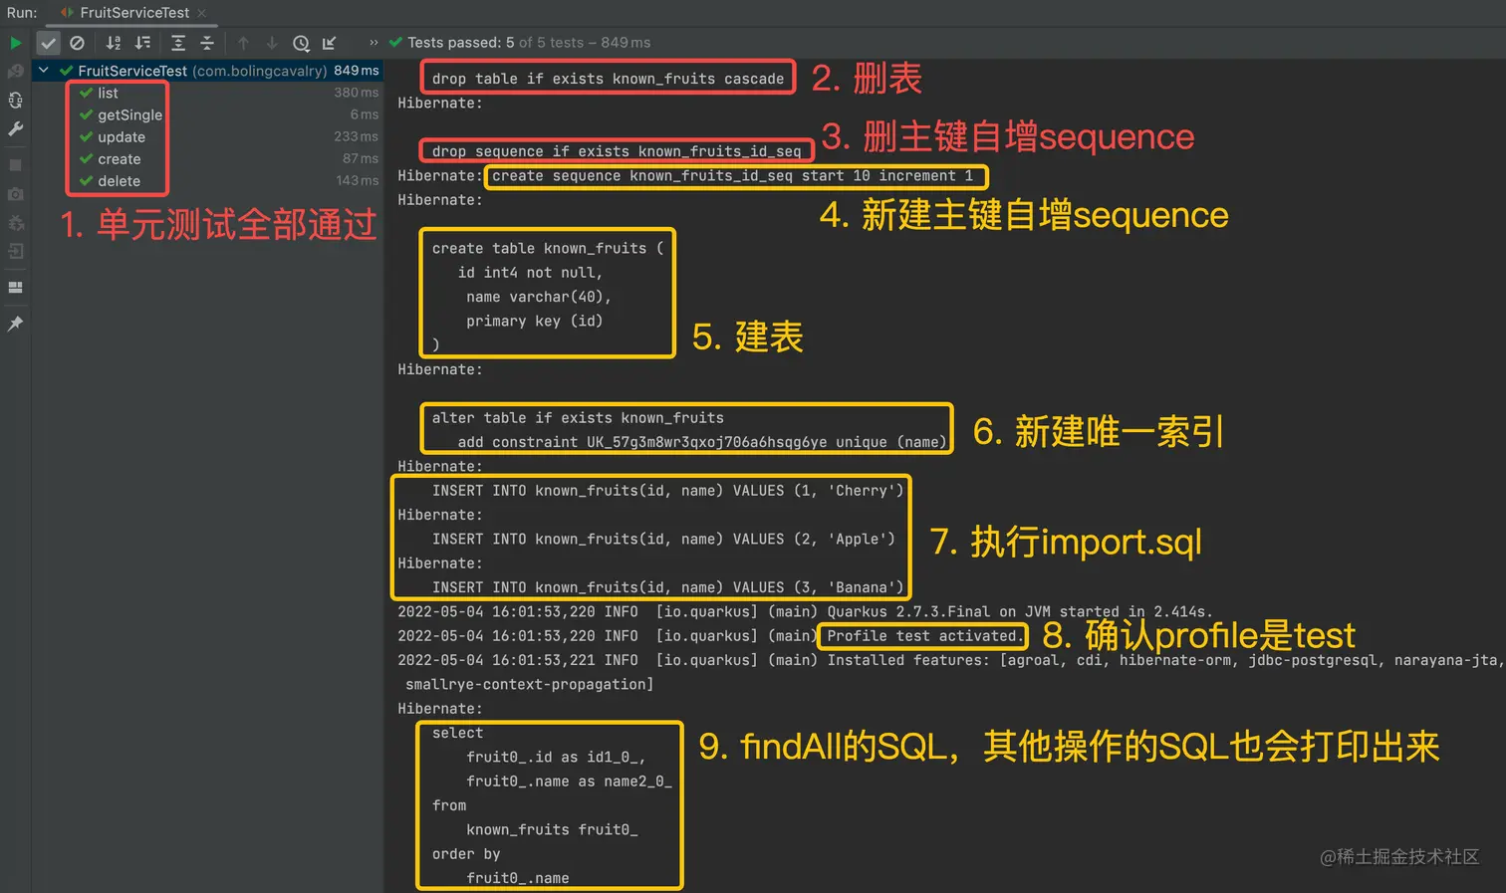
Task: Click the '849 ms' duration of FruitServiceTest
Action: [357, 71]
